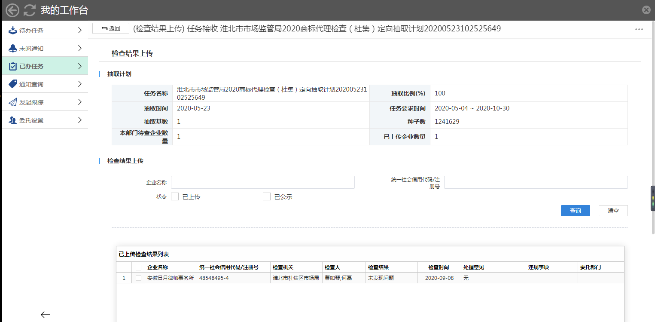Open the 待办任务 menu item

pos(45,30)
